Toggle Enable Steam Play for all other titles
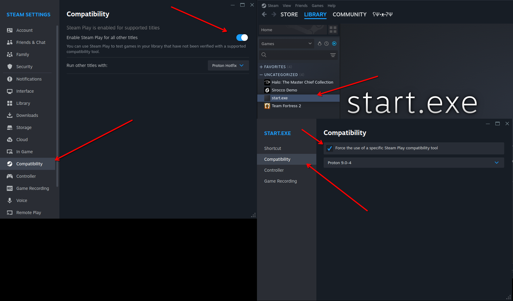Image resolution: width=513 pixels, height=301 pixels. 242,38
